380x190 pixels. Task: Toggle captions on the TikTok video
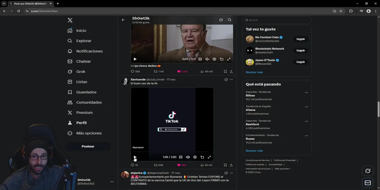[x=181, y=157]
